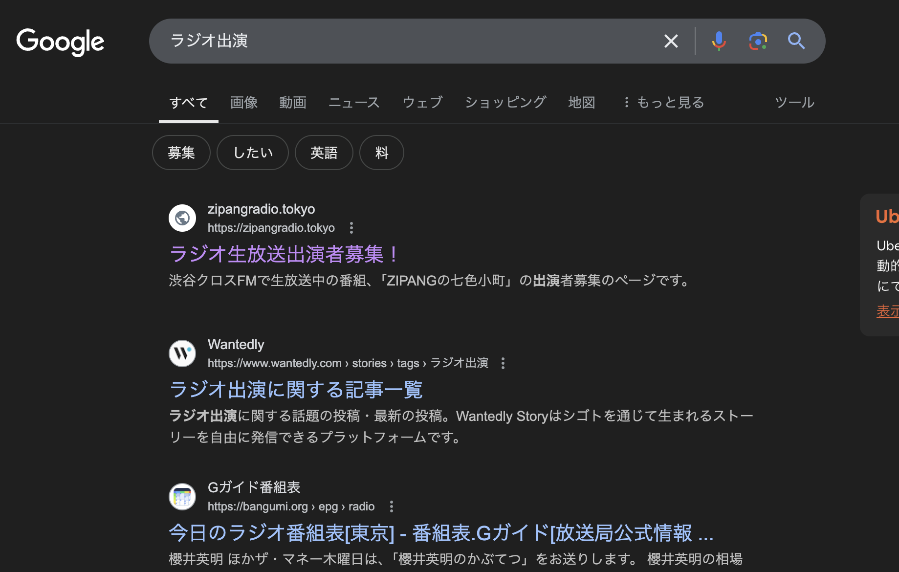Open the ツール options
Screen dimensions: 899x572
click(794, 102)
